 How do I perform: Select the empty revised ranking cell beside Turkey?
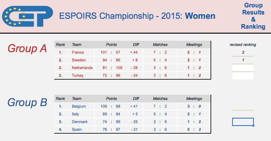pyautogui.click(x=243, y=76)
